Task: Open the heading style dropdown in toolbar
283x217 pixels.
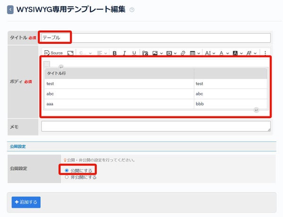Action: pyautogui.click(x=85, y=53)
